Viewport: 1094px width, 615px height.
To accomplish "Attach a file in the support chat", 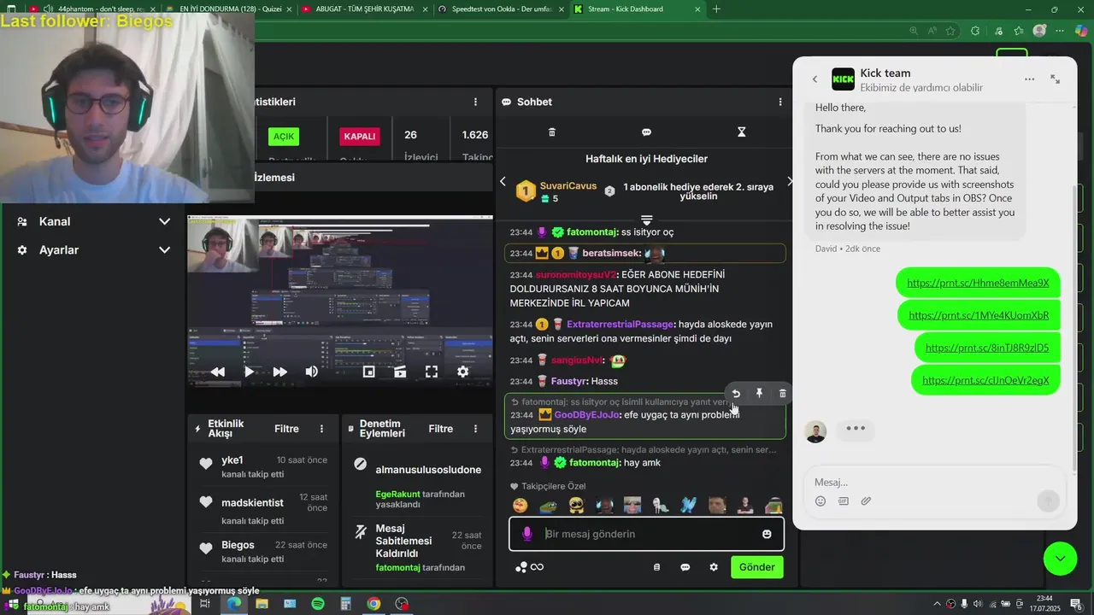I will pos(866,501).
